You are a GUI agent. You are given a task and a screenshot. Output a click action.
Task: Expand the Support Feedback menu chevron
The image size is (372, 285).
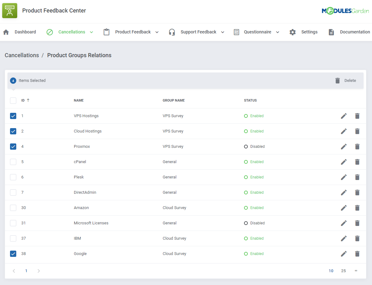[x=222, y=32]
